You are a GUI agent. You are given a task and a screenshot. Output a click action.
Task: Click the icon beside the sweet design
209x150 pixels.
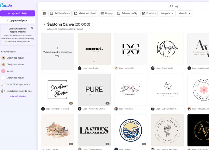point(3,71)
